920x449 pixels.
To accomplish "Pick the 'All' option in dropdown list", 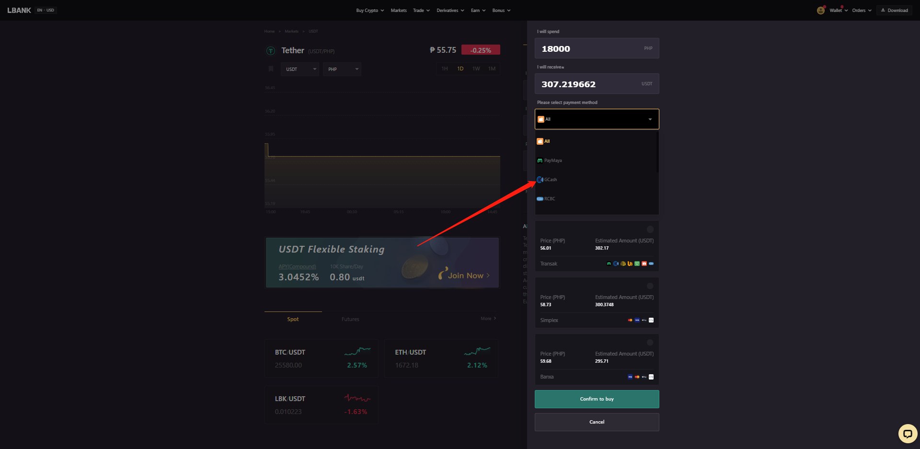I will tap(597, 141).
